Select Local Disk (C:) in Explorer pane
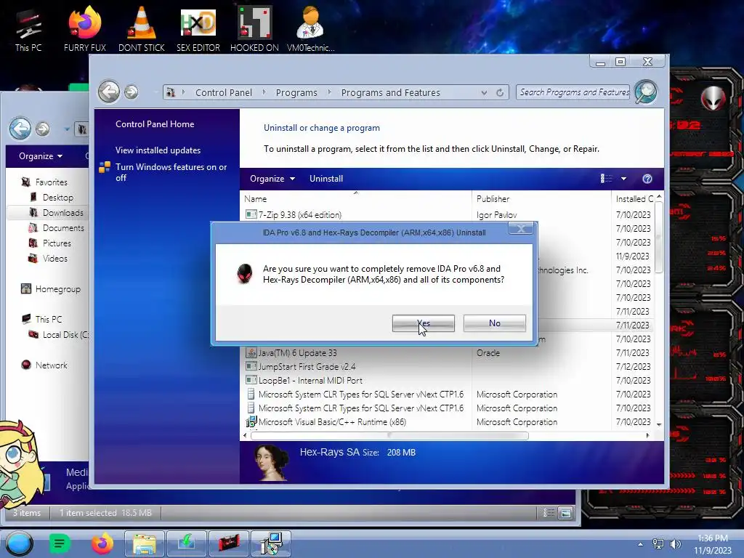Image resolution: width=744 pixels, height=558 pixels. coord(65,334)
